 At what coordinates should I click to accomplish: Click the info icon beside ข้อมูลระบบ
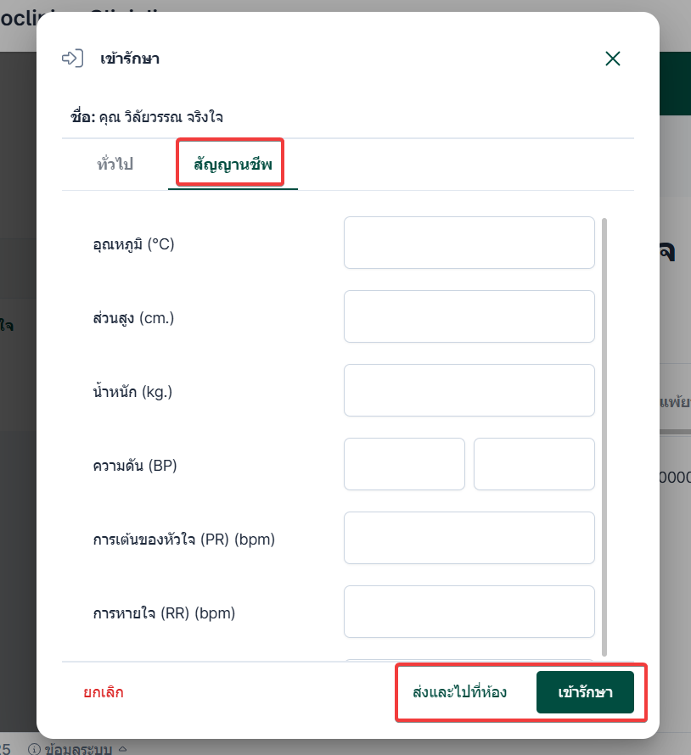coord(35,749)
